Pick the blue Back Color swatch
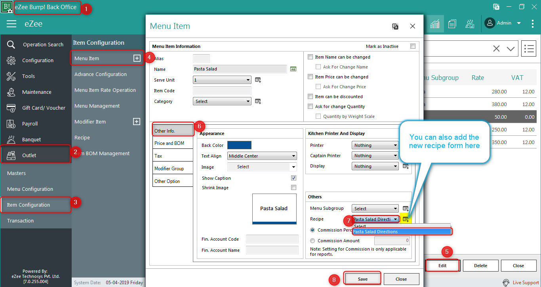The width and height of the screenshot is (541, 287). [239, 145]
